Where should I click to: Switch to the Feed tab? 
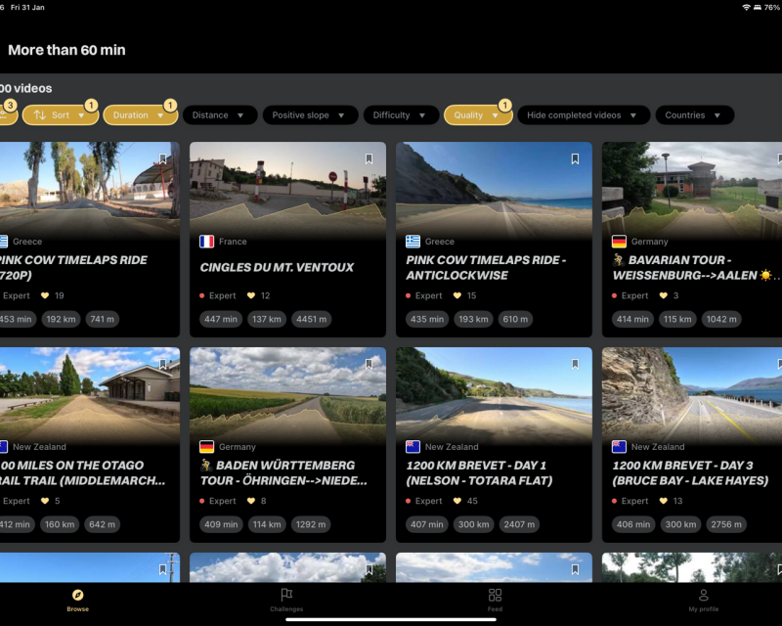pyautogui.click(x=495, y=601)
